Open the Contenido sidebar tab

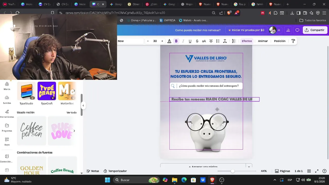pyautogui.click(x=7, y=158)
